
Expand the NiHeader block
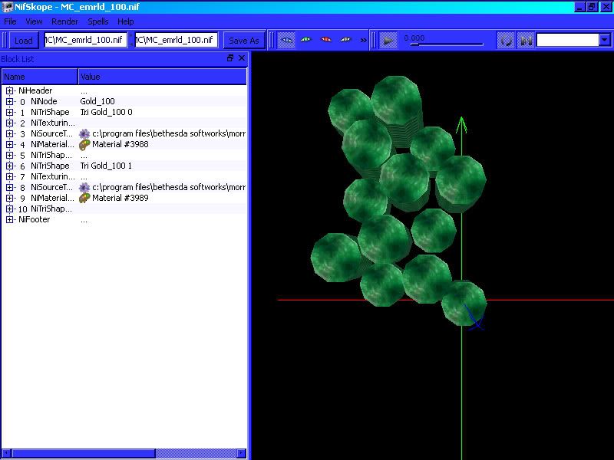click(x=9, y=90)
